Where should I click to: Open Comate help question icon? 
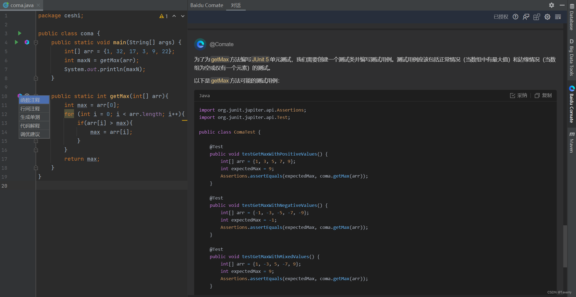point(516,17)
